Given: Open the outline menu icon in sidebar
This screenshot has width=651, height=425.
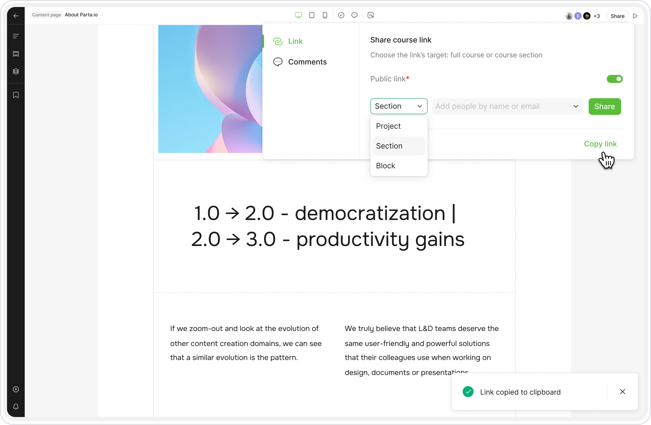Looking at the screenshot, I should (x=16, y=36).
